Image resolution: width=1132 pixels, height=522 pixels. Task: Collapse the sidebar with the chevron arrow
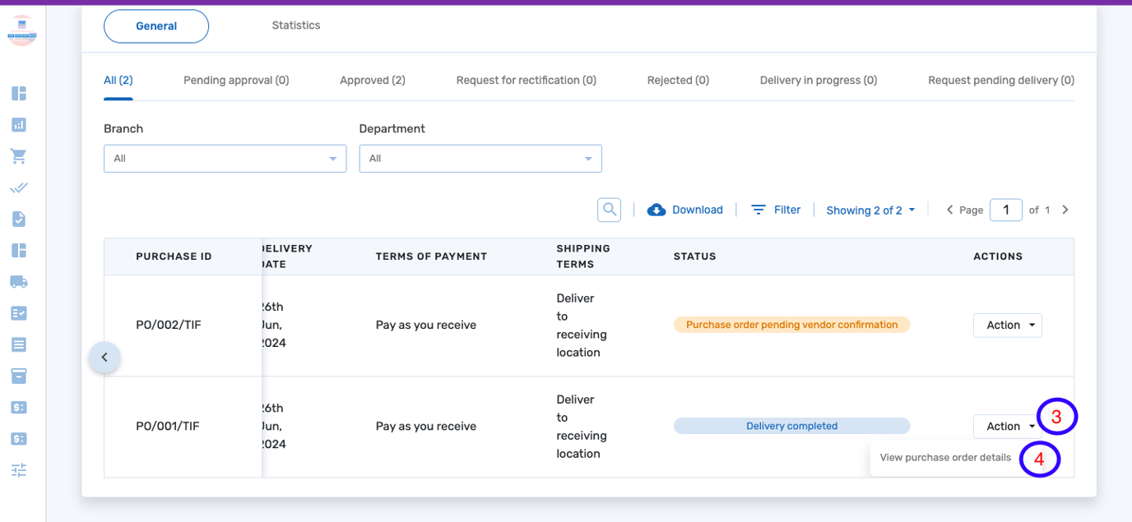(104, 357)
